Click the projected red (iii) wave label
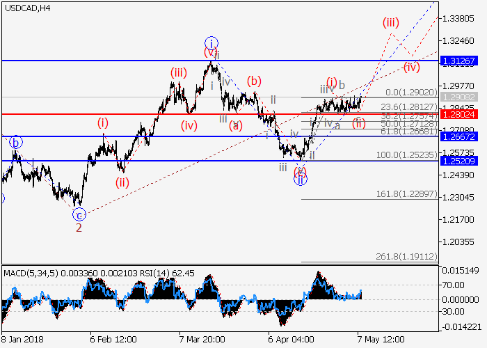 pyautogui.click(x=391, y=22)
